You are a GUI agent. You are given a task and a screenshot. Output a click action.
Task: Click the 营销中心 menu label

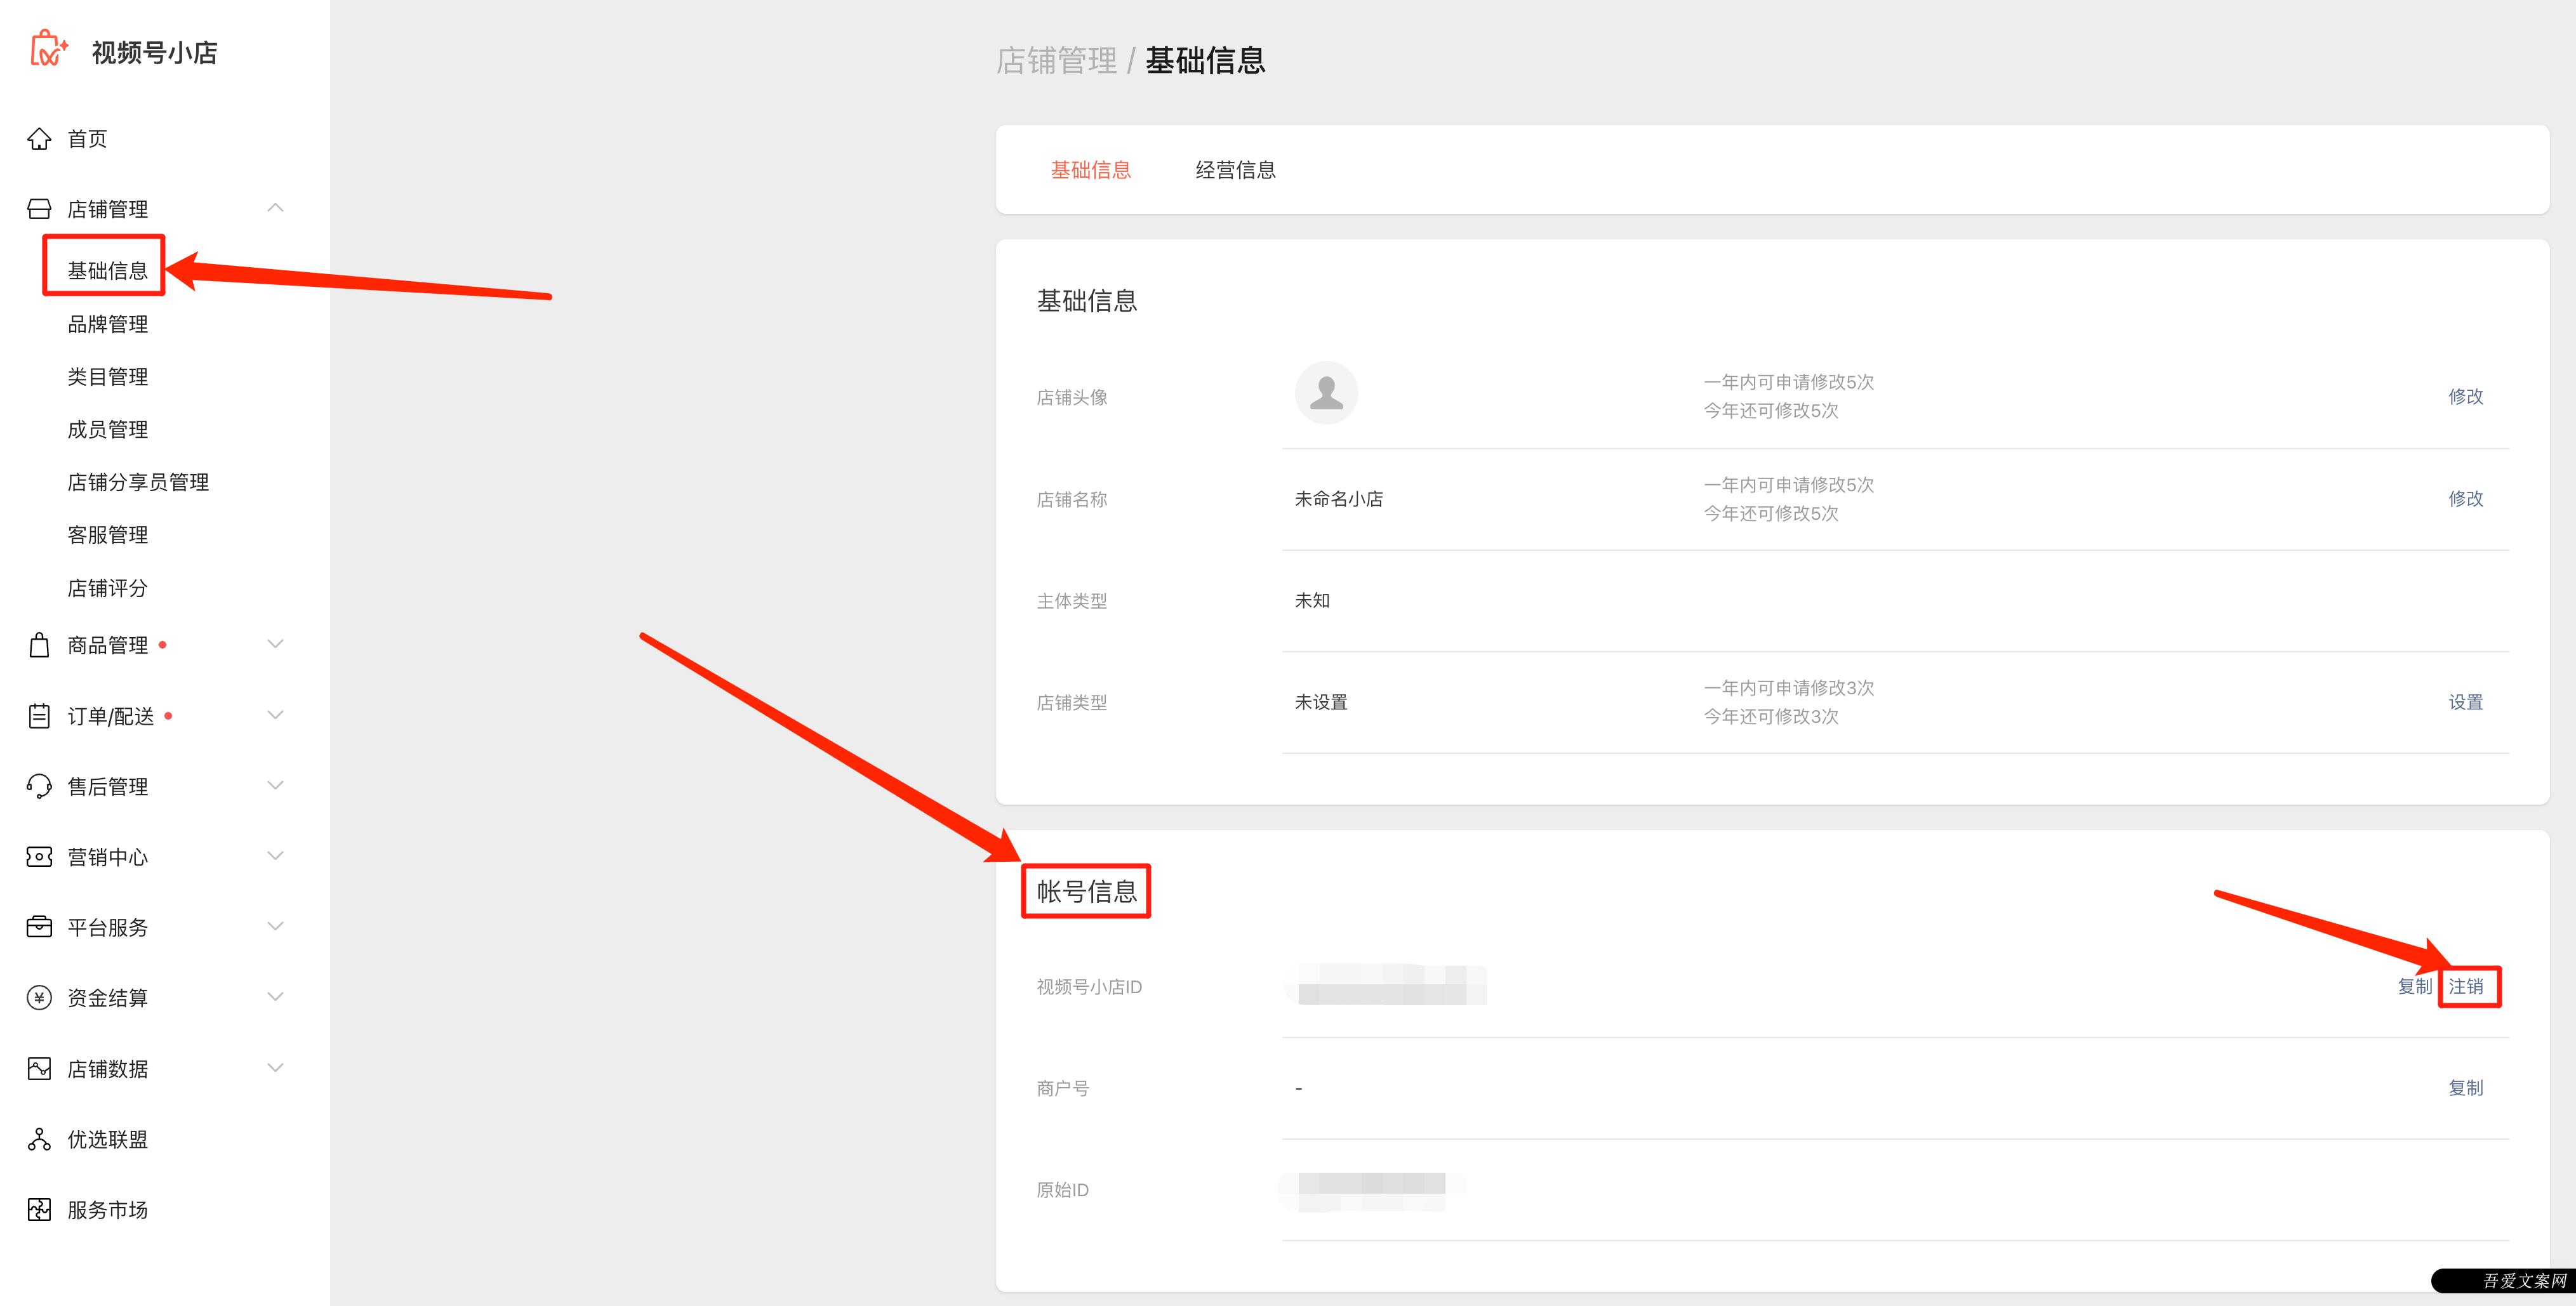pyautogui.click(x=107, y=858)
